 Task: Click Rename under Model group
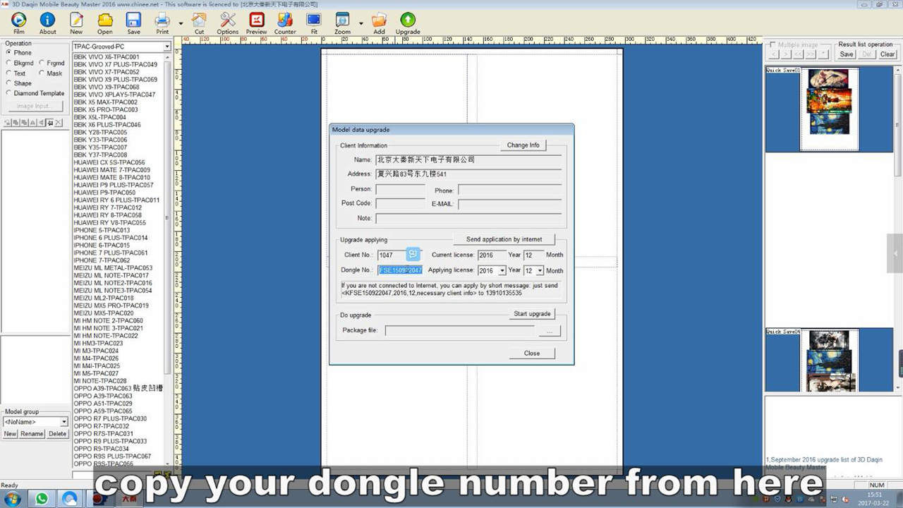(x=32, y=434)
